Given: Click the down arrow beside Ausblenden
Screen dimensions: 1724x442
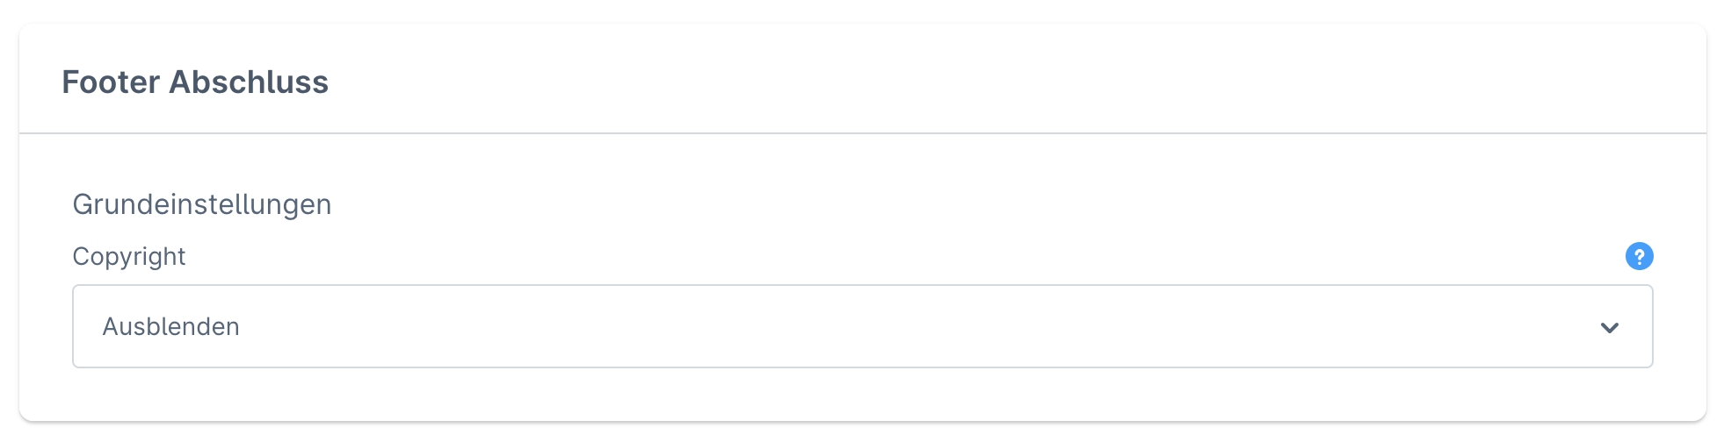Looking at the screenshot, I should [x=1609, y=327].
